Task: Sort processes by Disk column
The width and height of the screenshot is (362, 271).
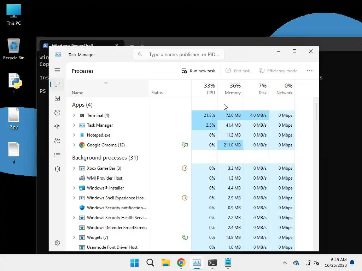Action: point(256,89)
